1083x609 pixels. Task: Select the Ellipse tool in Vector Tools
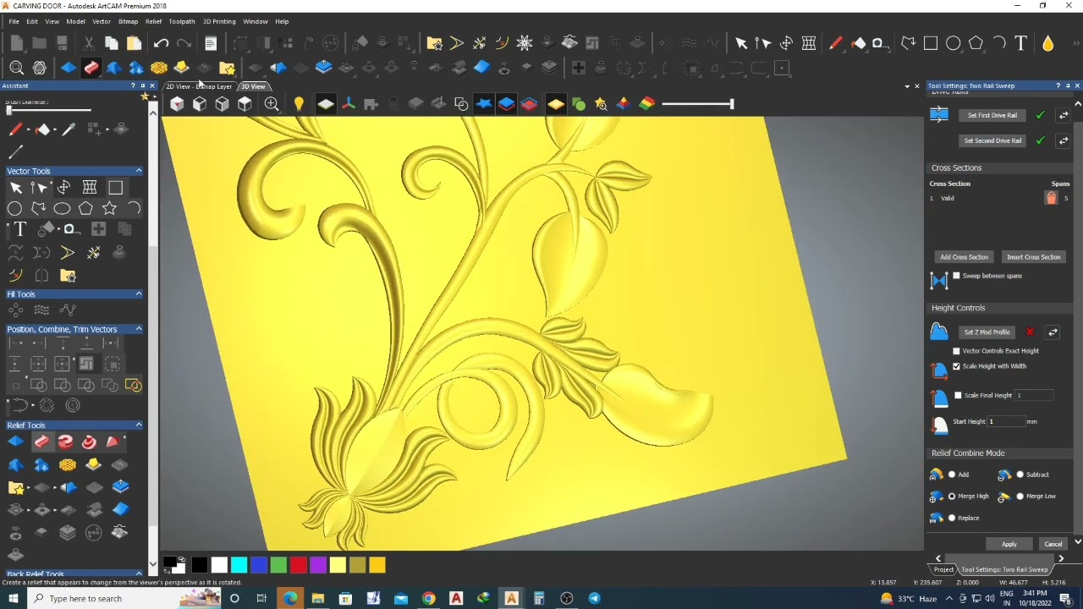[62, 208]
